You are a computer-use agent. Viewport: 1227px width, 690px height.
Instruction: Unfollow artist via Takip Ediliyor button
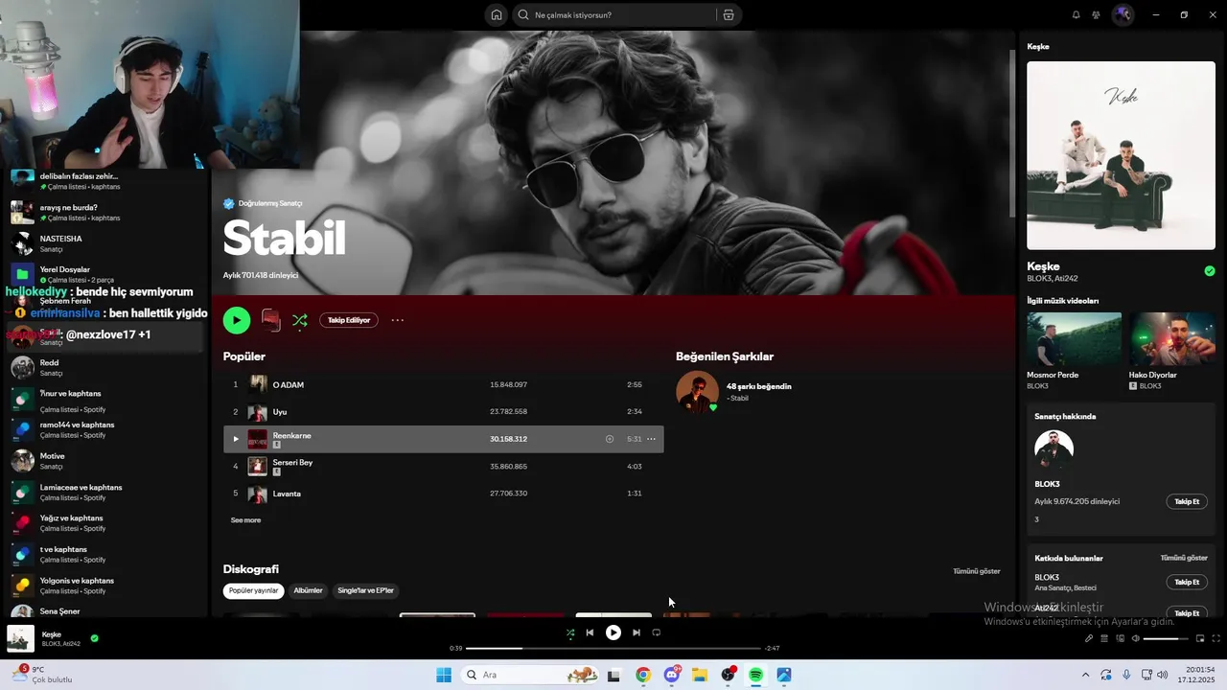click(x=349, y=320)
